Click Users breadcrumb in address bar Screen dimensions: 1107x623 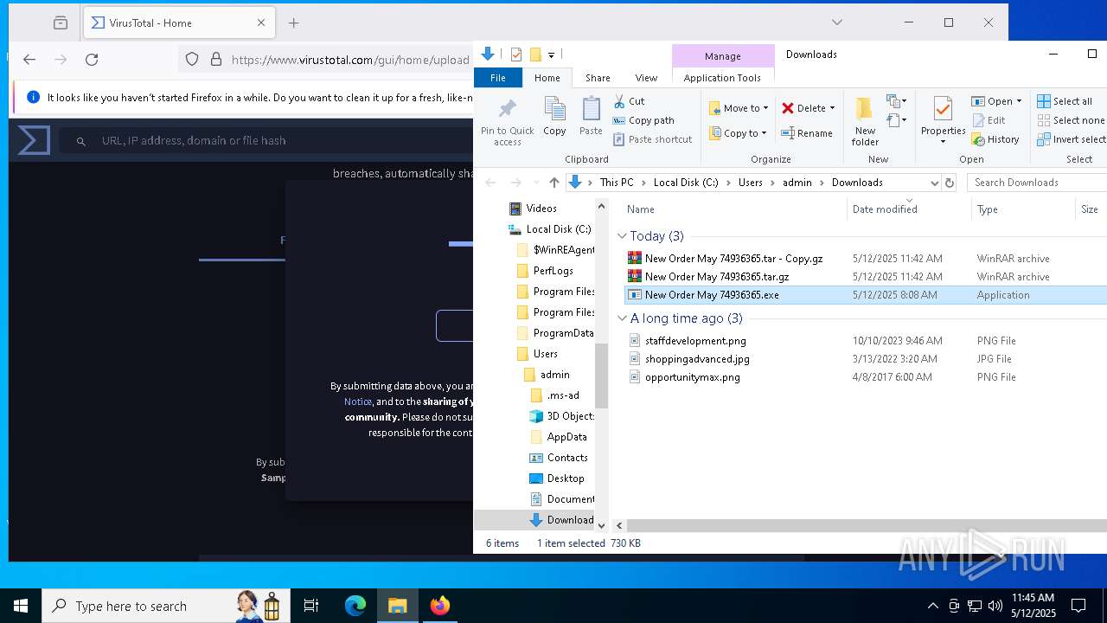[751, 183]
